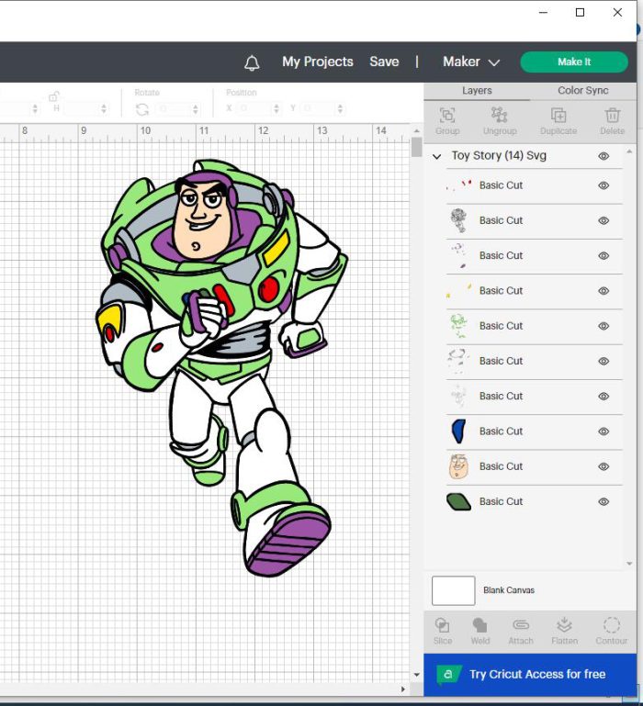
Task: Select the red dots layer thumbnail
Action: [458, 185]
